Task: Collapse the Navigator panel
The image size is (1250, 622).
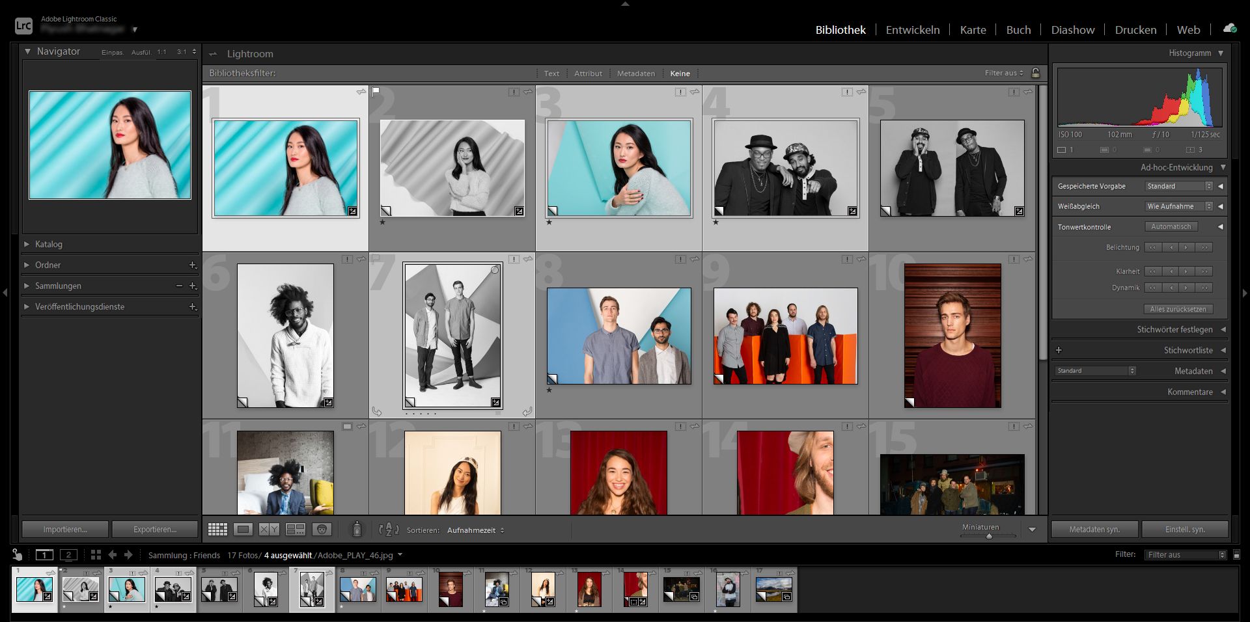Action: 27,51
